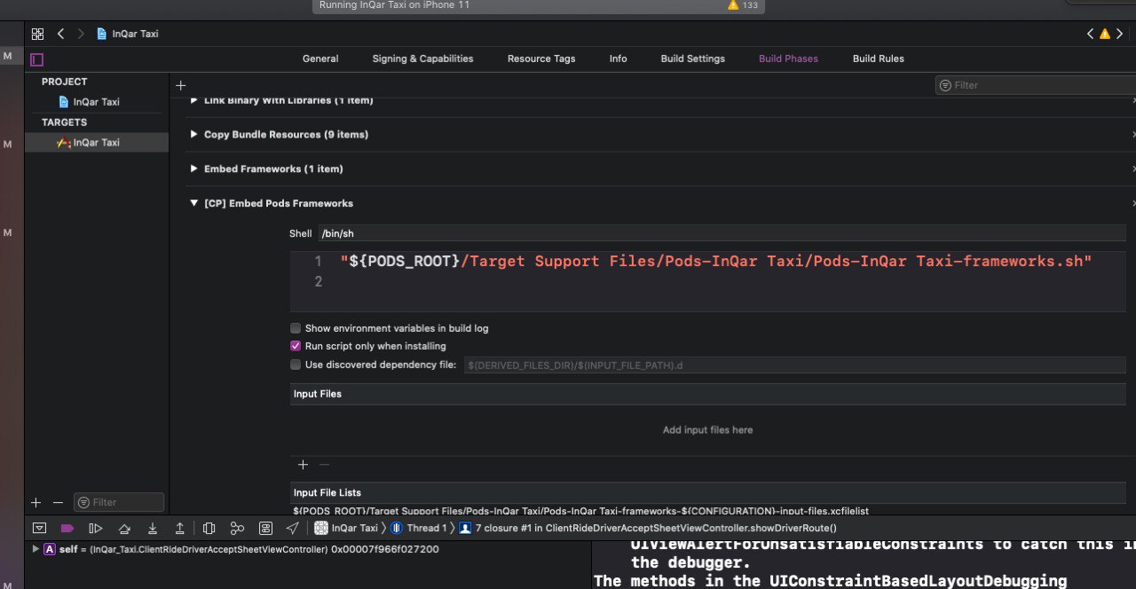This screenshot has height=589, width=1136.
Task: Switch to the General tab
Action: (320, 59)
